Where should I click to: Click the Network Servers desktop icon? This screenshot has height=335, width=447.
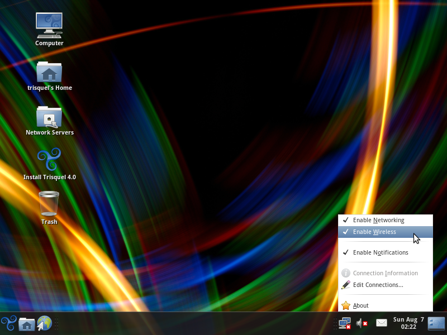(x=49, y=117)
